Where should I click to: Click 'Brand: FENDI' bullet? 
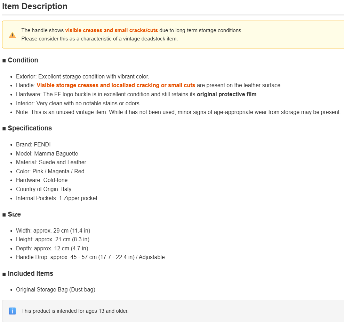tap(33, 145)
